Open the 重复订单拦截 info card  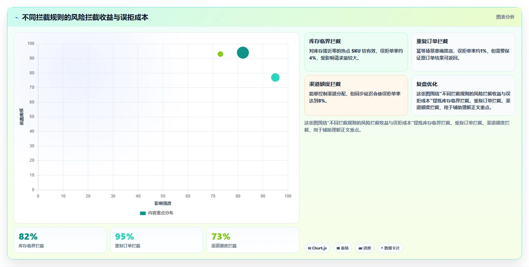[463, 52]
